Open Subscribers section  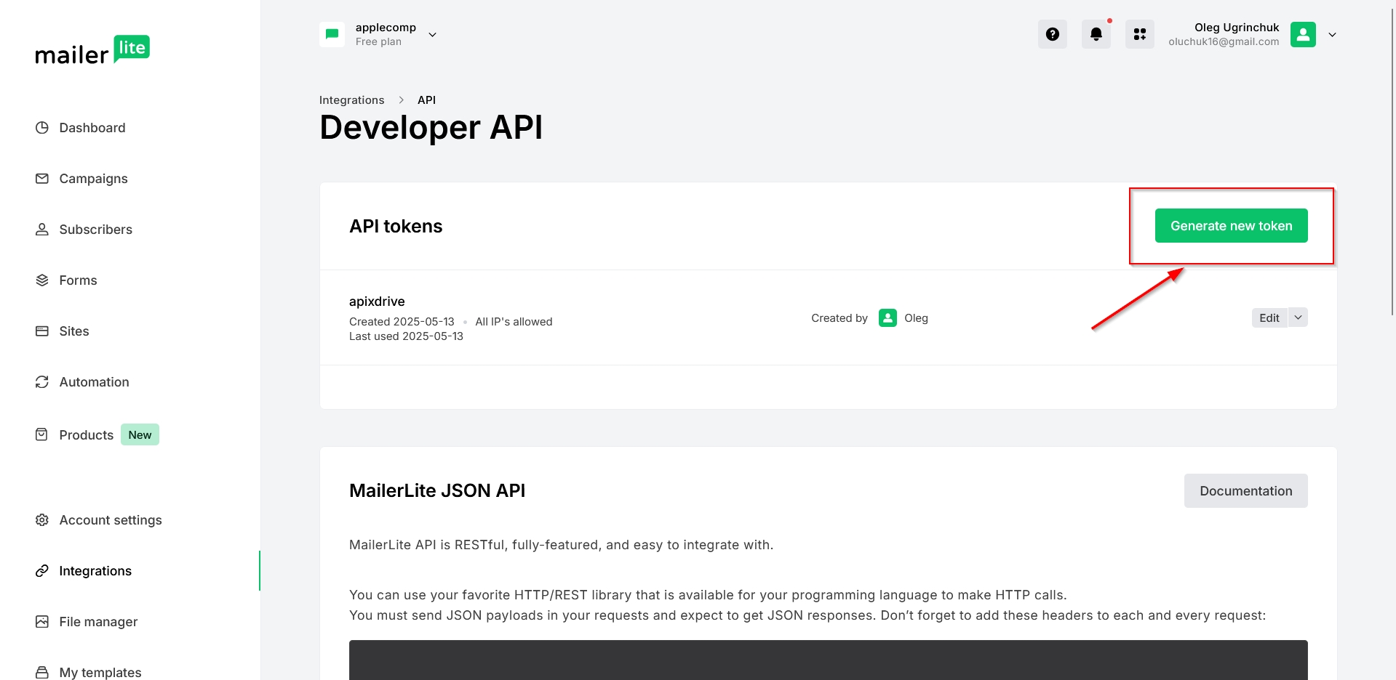[96, 230]
